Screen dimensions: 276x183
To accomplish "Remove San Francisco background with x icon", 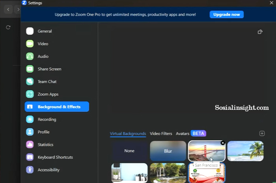I will click(223, 143).
